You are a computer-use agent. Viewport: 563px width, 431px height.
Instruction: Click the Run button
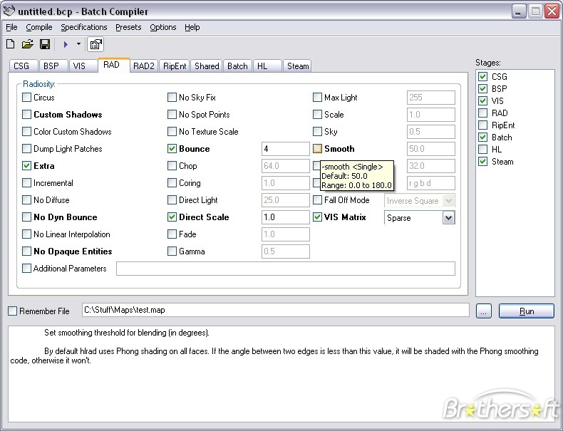coord(527,311)
